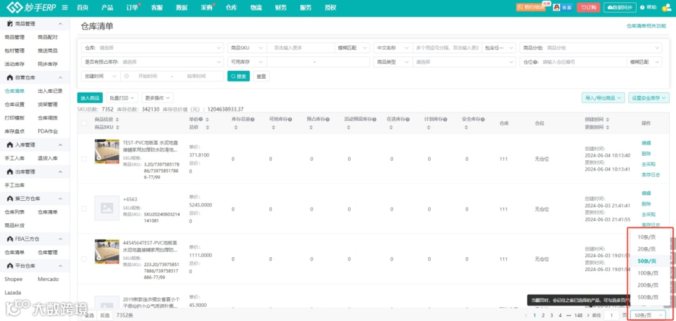Click the 商品管理 clipboard section icon
This screenshot has height=321, width=676.
[10, 24]
